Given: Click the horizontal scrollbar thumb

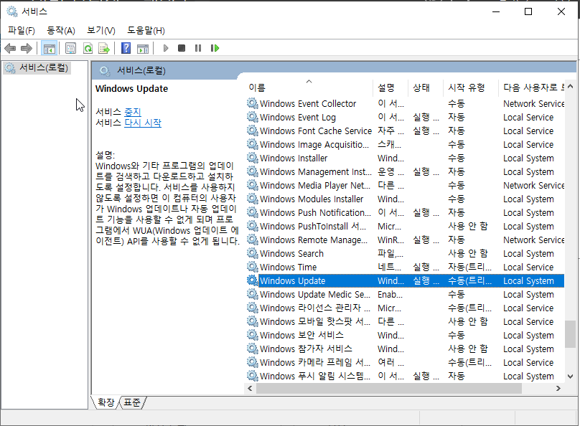Looking at the screenshot, I should [389, 388].
